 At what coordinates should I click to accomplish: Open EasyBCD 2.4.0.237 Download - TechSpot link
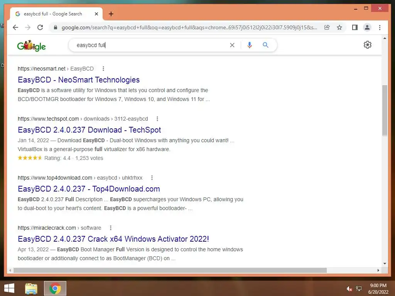point(89,130)
